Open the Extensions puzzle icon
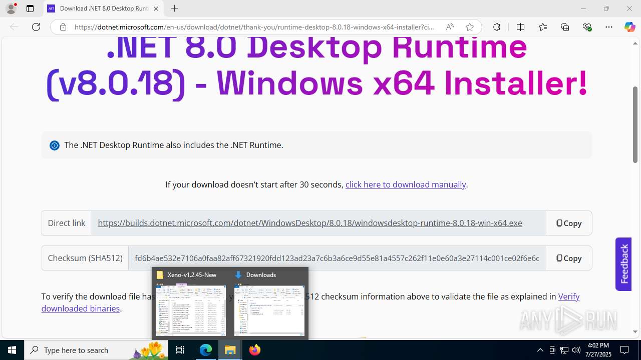 pyautogui.click(x=496, y=27)
